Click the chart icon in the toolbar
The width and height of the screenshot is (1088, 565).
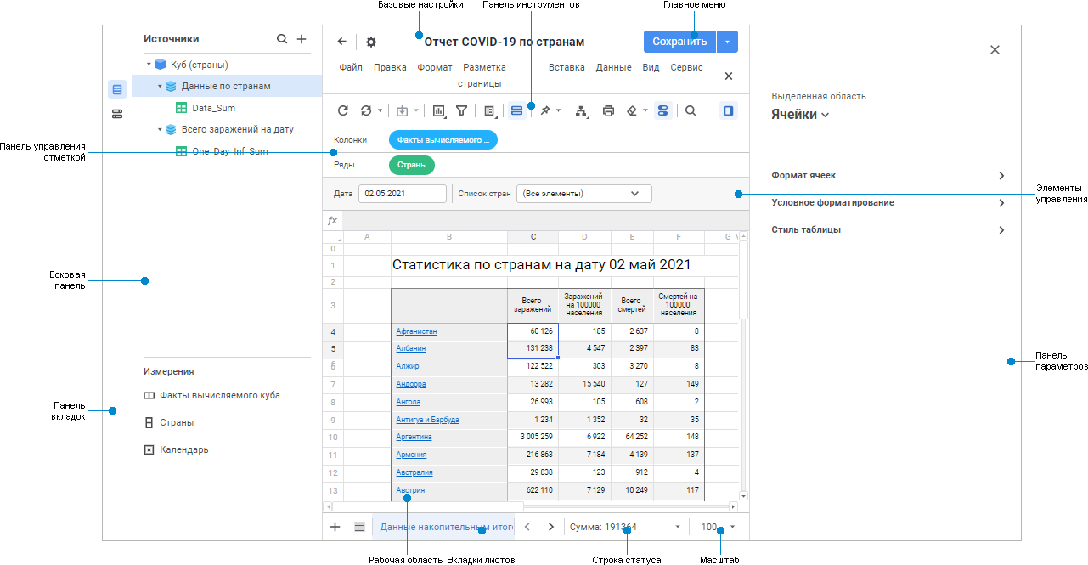pos(439,110)
